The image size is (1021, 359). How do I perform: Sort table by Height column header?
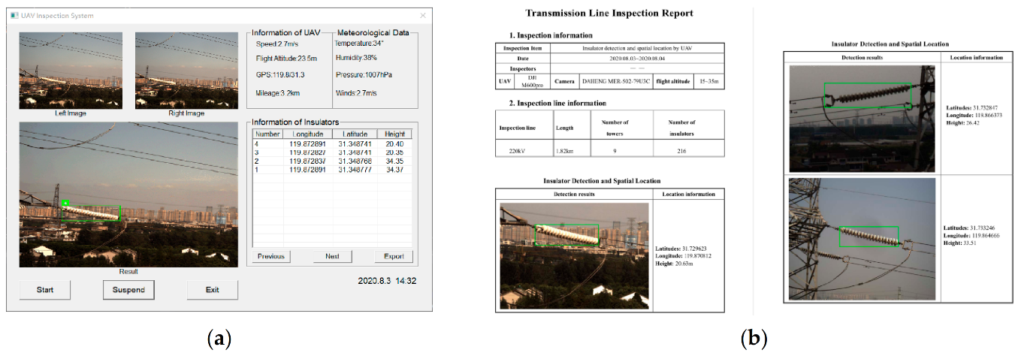tap(394, 134)
